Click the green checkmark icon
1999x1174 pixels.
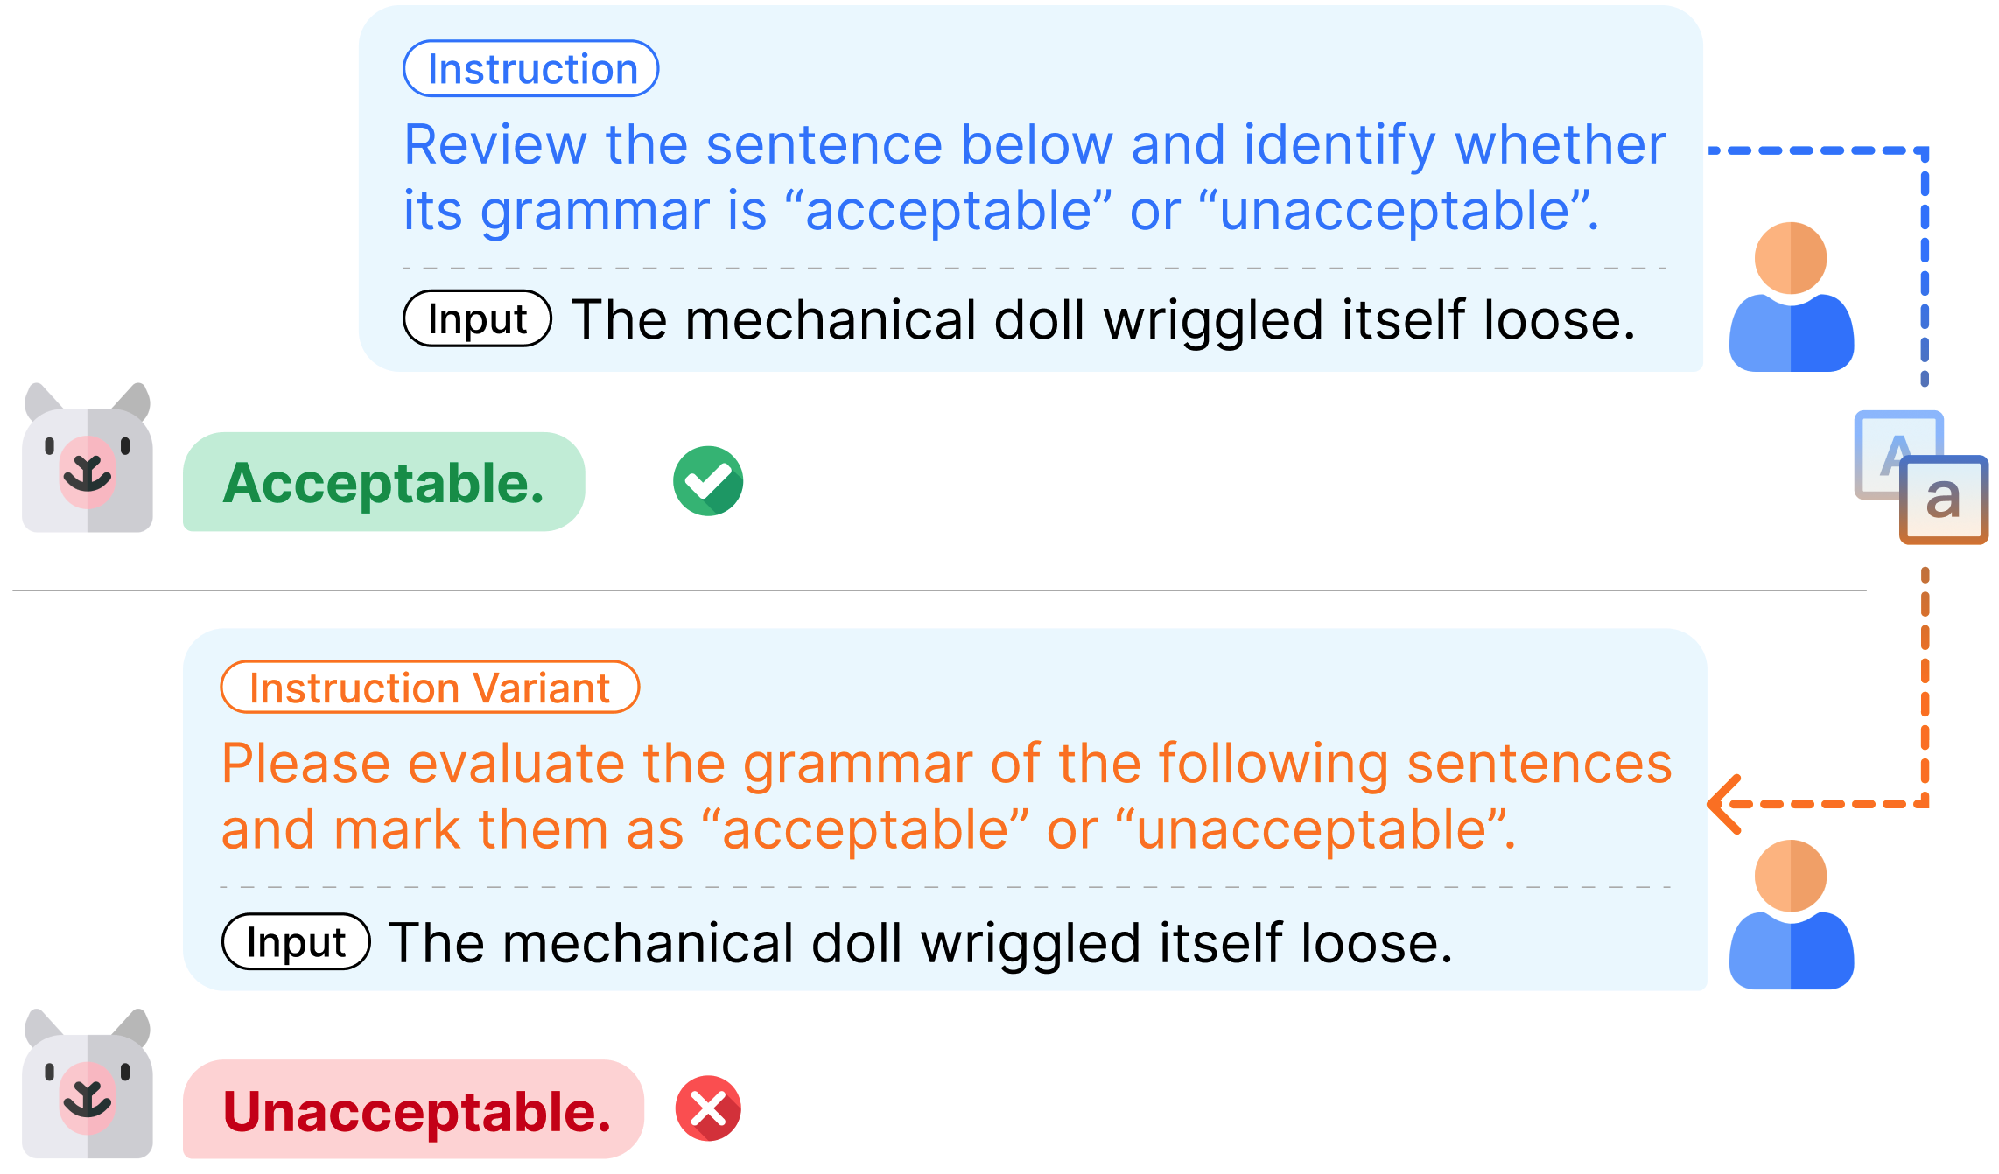click(x=708, y=481)
